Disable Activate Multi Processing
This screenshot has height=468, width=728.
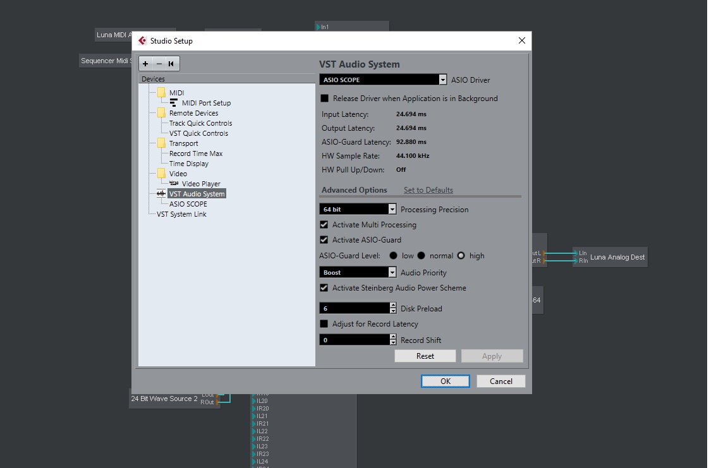[324, 224]
